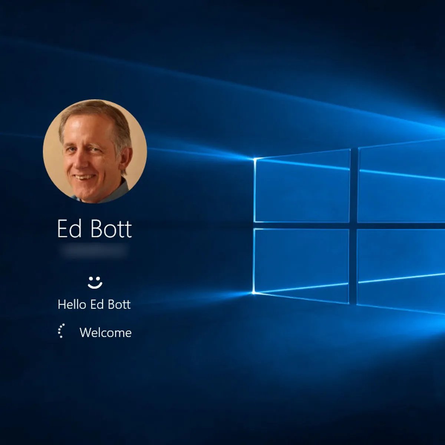
Task: Click the Hello Ed Bott greeting text
Action: [x=93, y=305]
